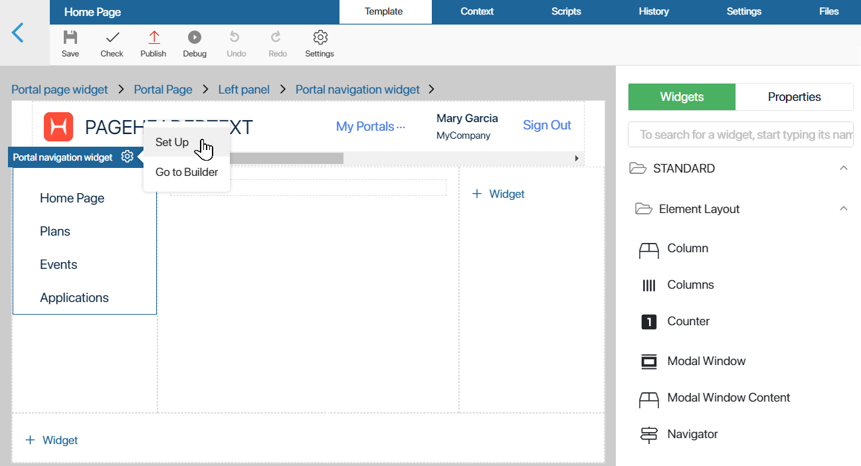This screenshot has width=861, height=466.
Task: Click the Portal page widget breadcrumb
Action: coord(60,90)
